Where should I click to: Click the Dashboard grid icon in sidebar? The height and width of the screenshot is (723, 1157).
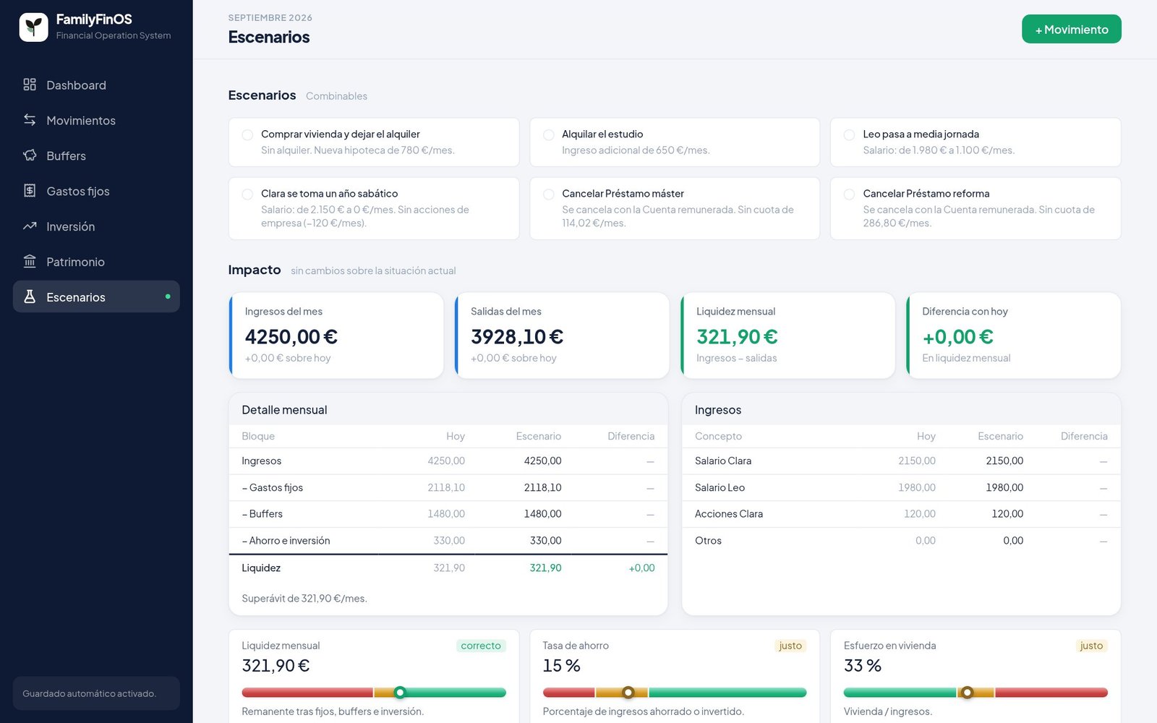tap(30, 85)
